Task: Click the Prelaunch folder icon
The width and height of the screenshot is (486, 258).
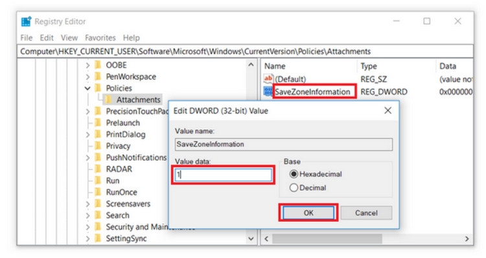Action: point(98,123)
